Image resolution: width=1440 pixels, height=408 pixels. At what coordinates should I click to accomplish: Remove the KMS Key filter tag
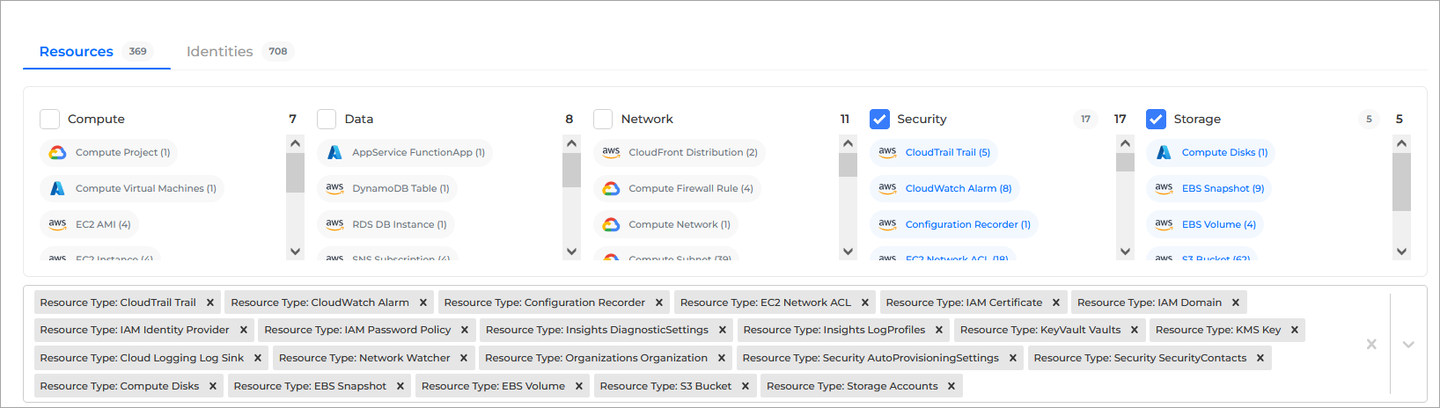tap(1295, 330)
